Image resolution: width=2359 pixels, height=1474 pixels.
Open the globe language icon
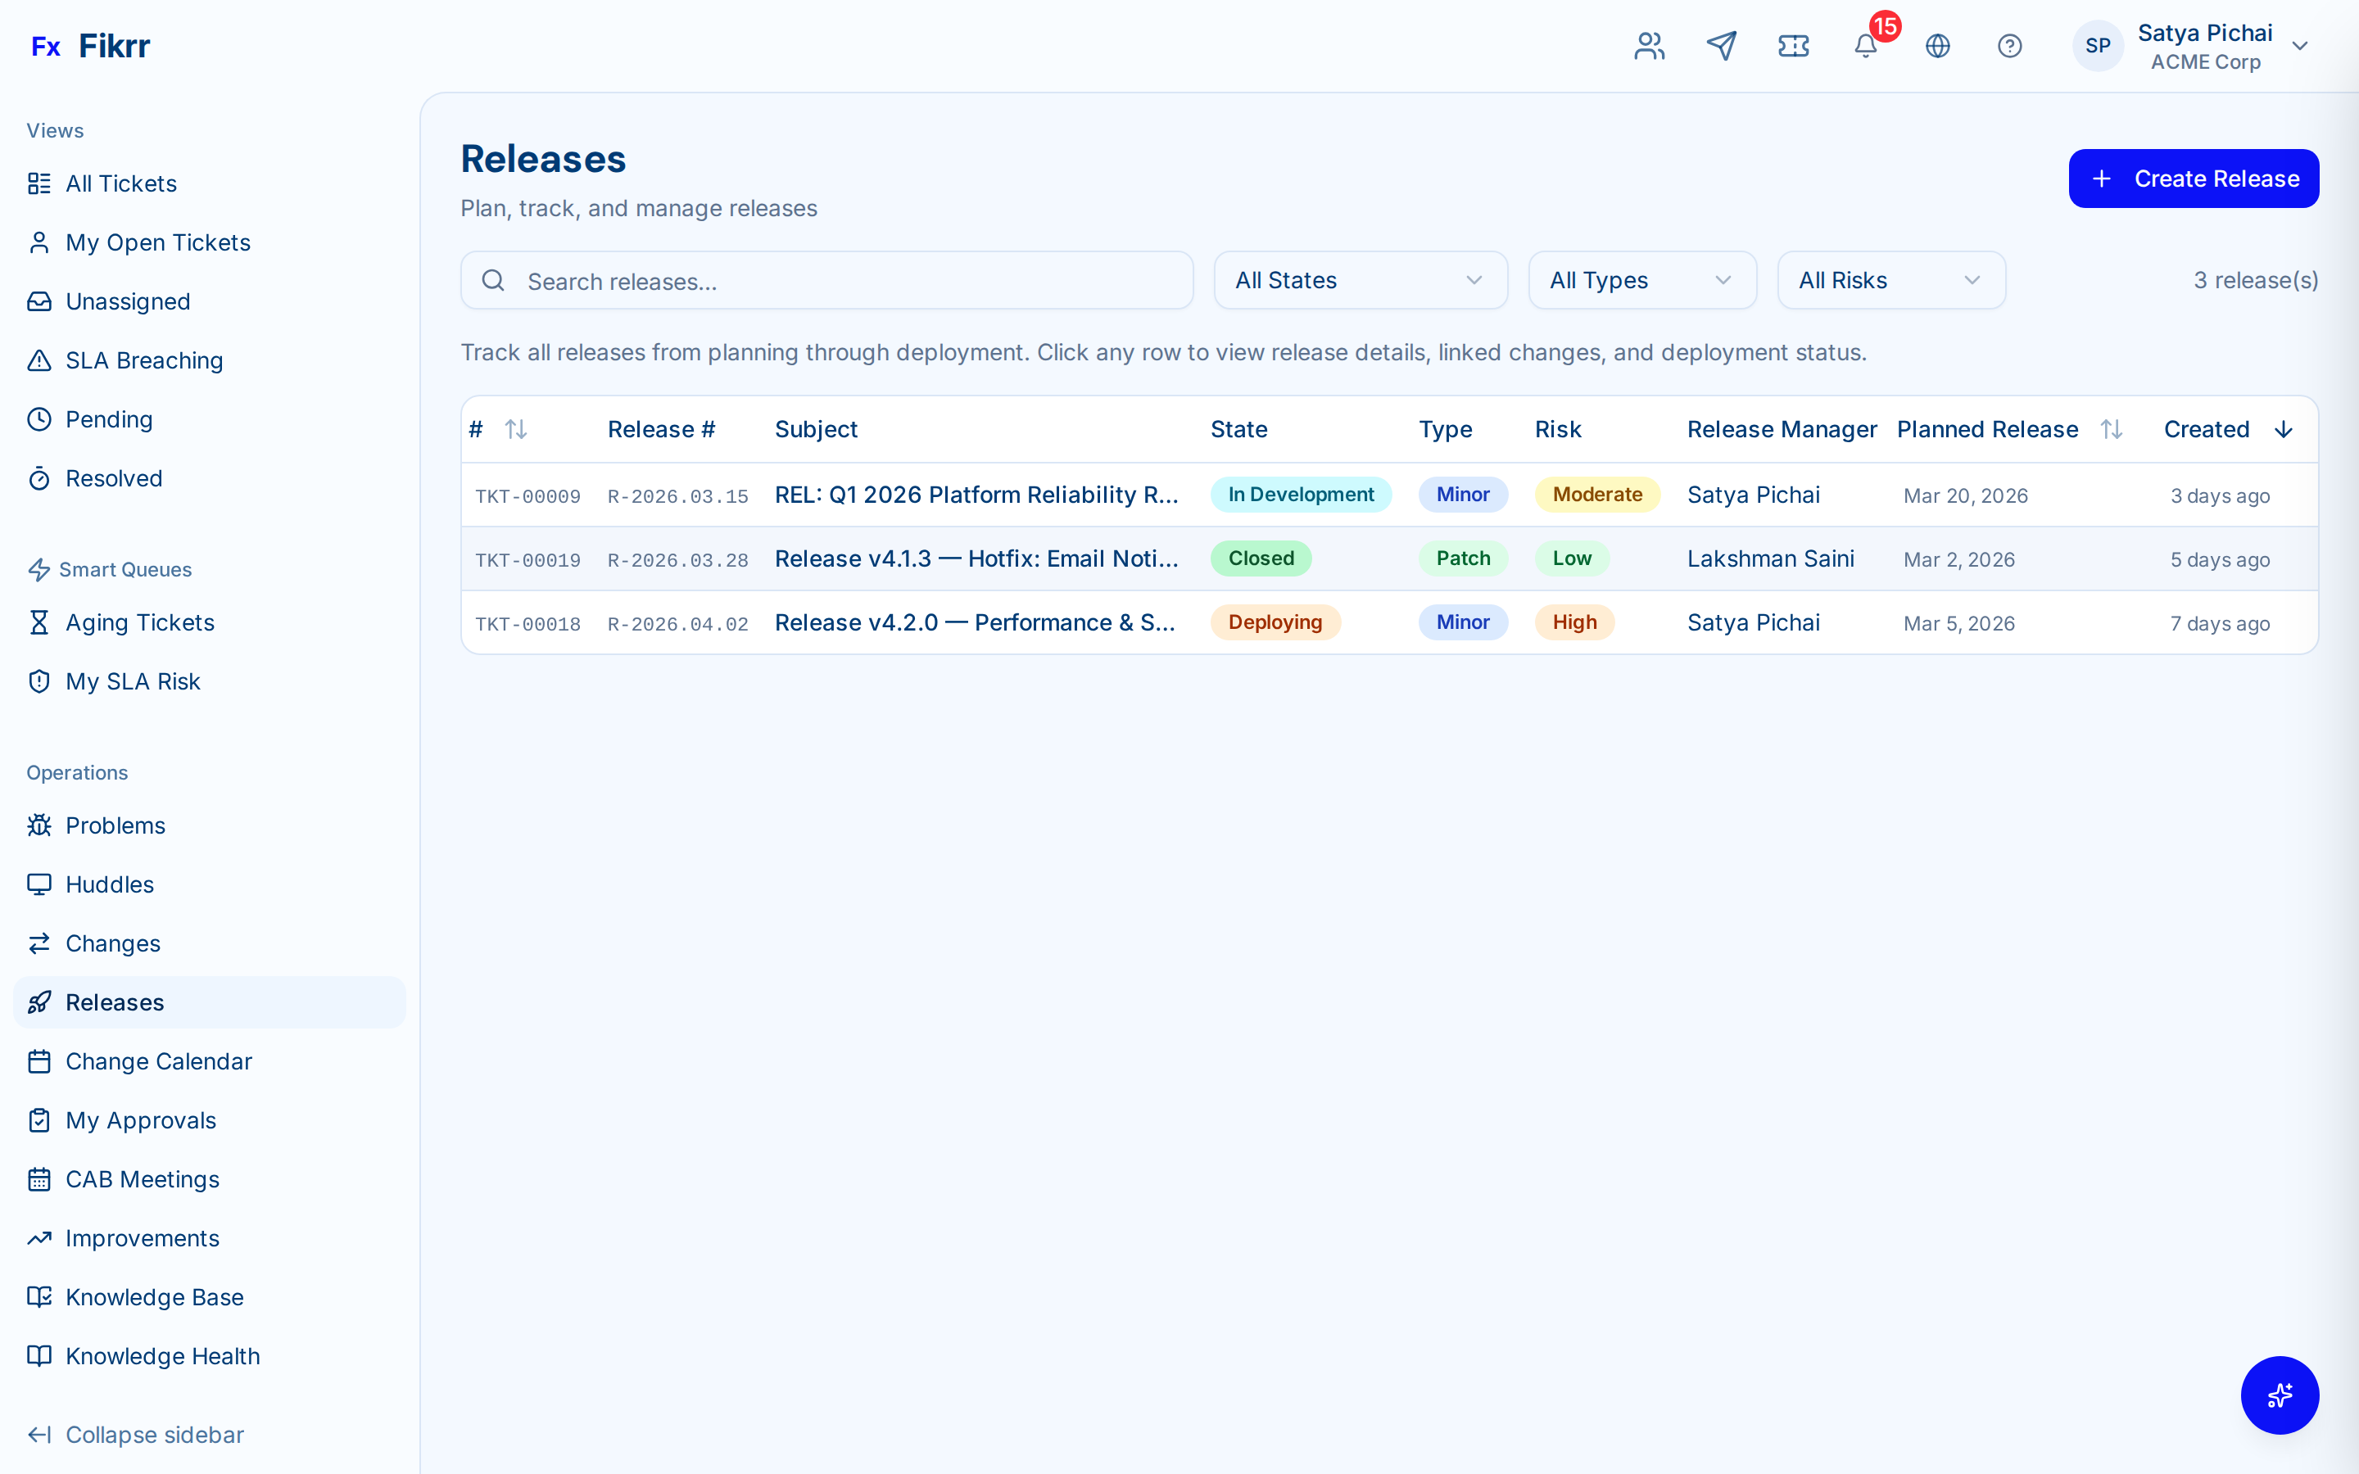tap(1938, 46)
